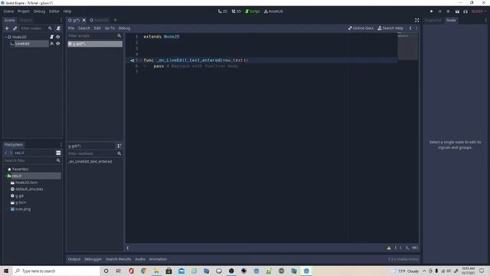Open the AssetLib workspace

(273, 11)
